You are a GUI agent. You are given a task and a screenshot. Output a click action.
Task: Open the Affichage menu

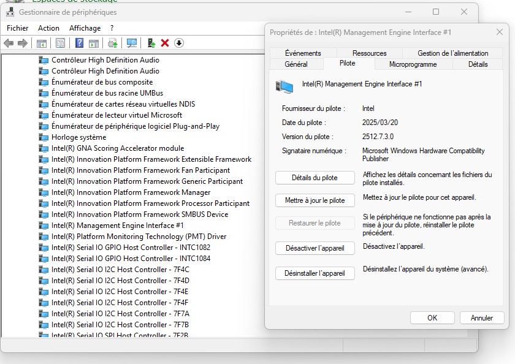[x=85, y=28]
